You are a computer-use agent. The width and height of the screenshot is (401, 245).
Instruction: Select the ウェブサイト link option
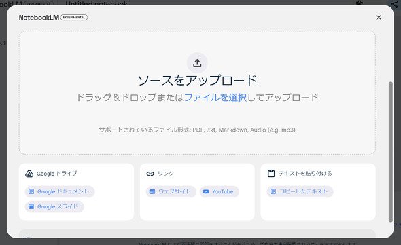[x=171, y=191]
